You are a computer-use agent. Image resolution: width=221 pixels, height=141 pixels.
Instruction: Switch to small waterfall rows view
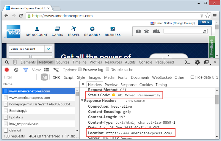[x=56, y=70]
